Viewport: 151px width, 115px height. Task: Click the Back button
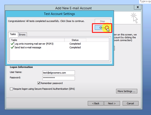96,103
